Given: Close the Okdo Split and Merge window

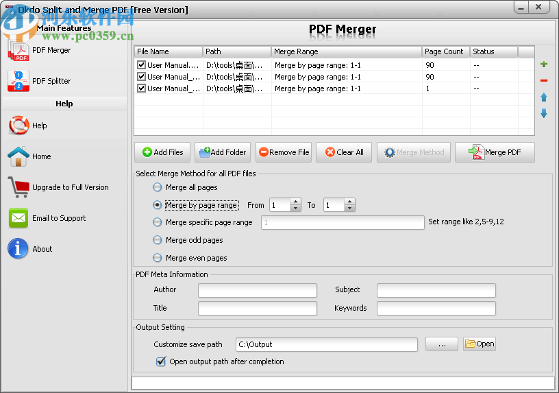Looking at the screenshot, I should (x=538, y=7).
